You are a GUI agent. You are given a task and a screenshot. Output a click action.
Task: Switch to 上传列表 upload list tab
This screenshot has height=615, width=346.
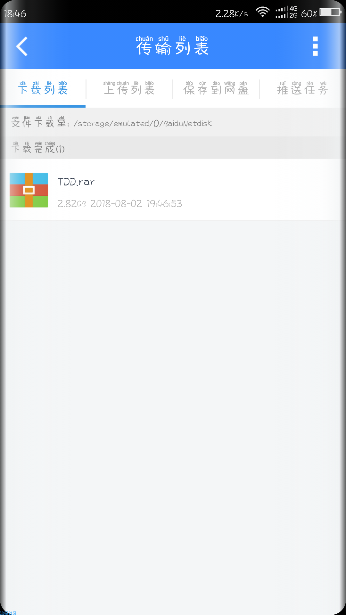[x=129, y=88]
